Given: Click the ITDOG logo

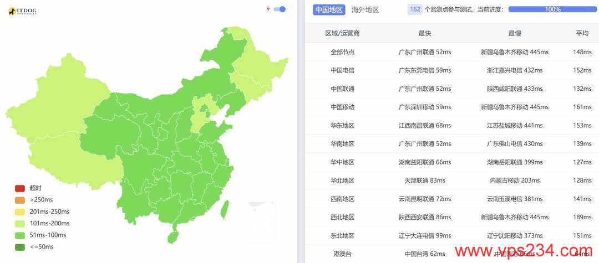Looking at the screenshot, I should (23, 12).
